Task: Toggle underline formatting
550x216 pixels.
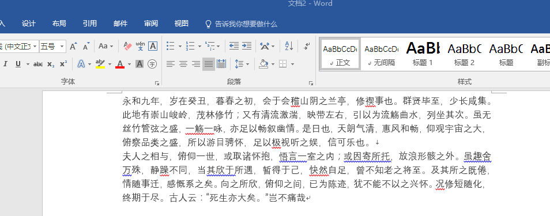Action: 18,64
